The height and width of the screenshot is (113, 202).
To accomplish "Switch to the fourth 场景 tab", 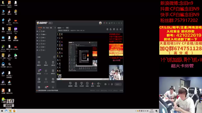I will [x=51, y=28].
